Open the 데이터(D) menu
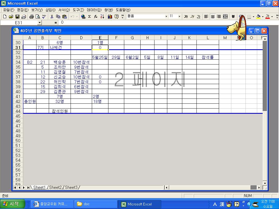279x209 pixels. (x=94, y=10)
